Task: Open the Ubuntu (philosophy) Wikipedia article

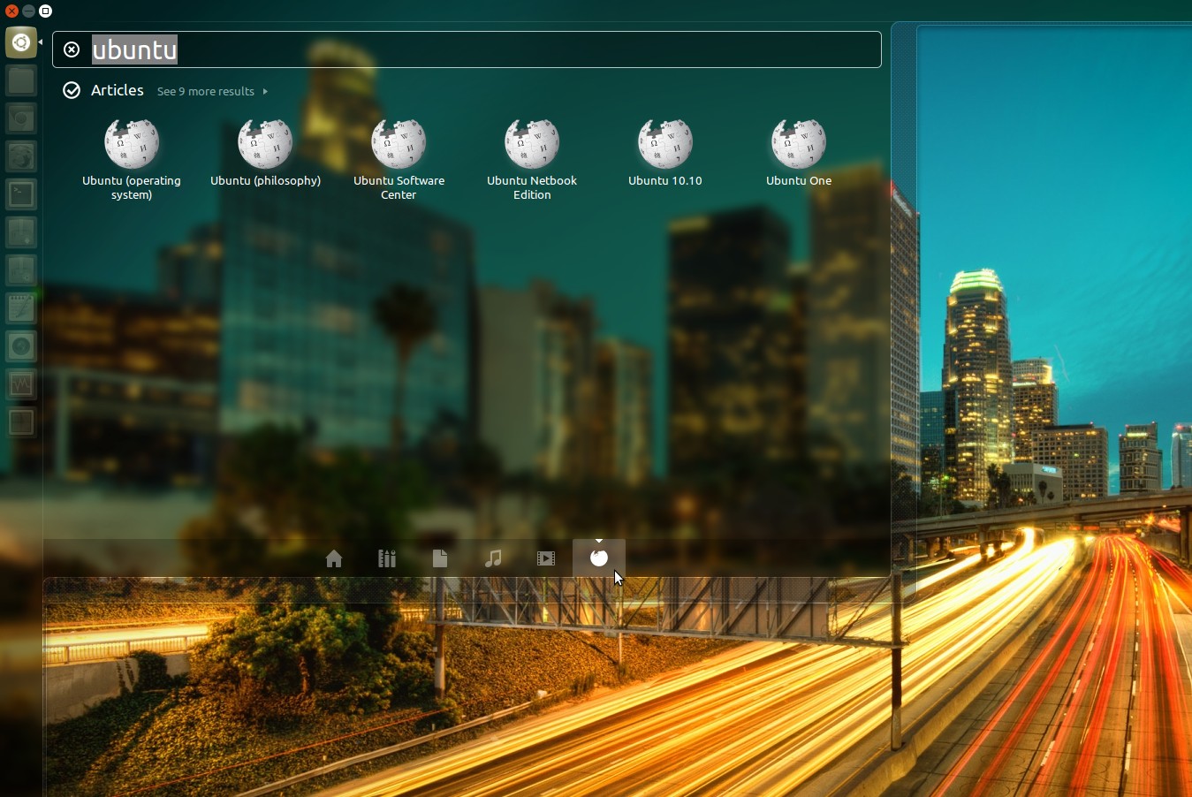Action: (x=265, y=153)
